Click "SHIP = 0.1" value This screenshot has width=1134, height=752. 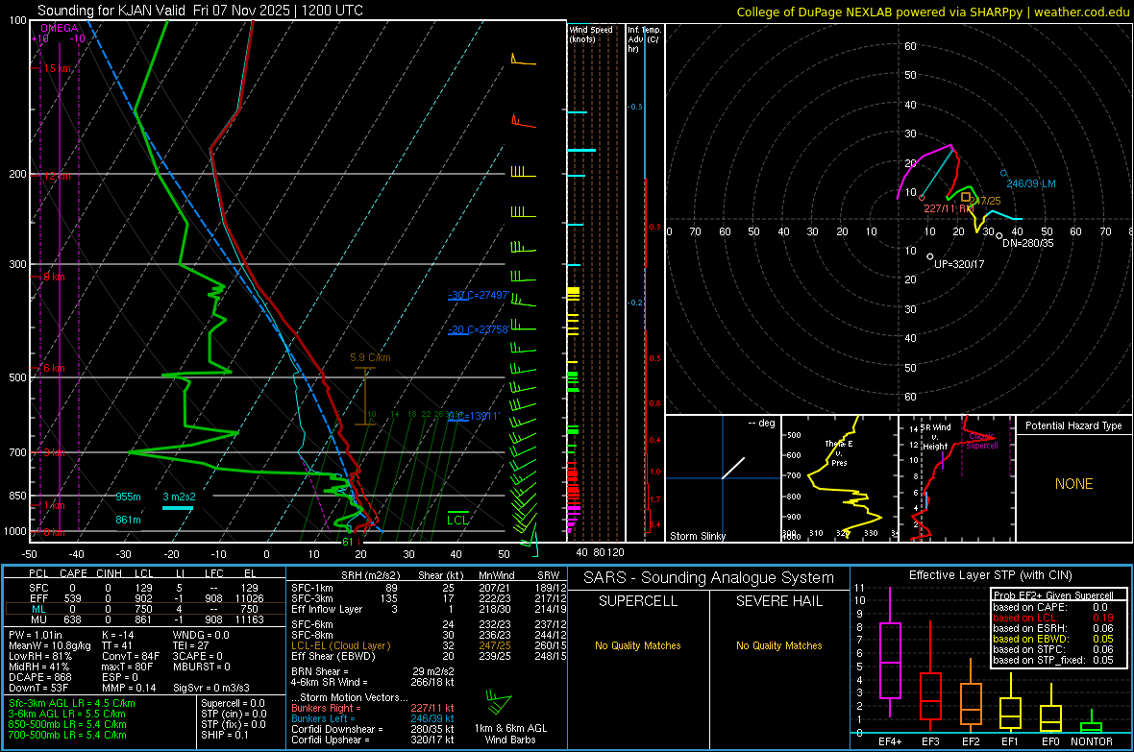(x=224, y=735)
